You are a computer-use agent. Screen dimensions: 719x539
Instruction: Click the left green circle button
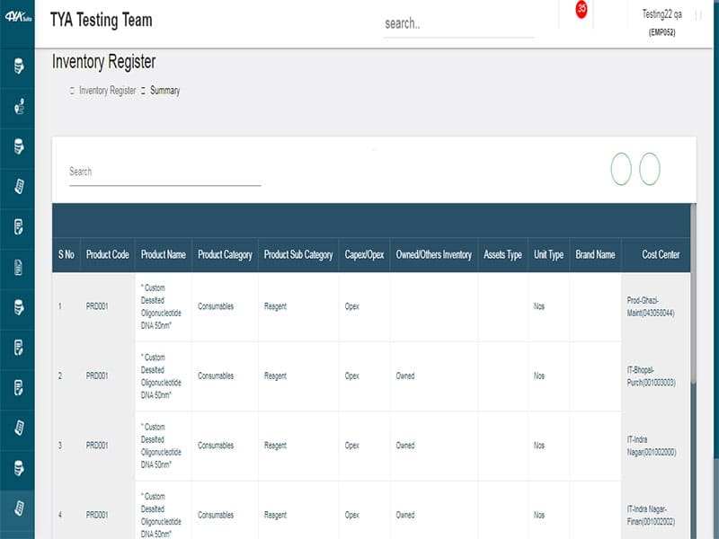[x=621, y=169]
